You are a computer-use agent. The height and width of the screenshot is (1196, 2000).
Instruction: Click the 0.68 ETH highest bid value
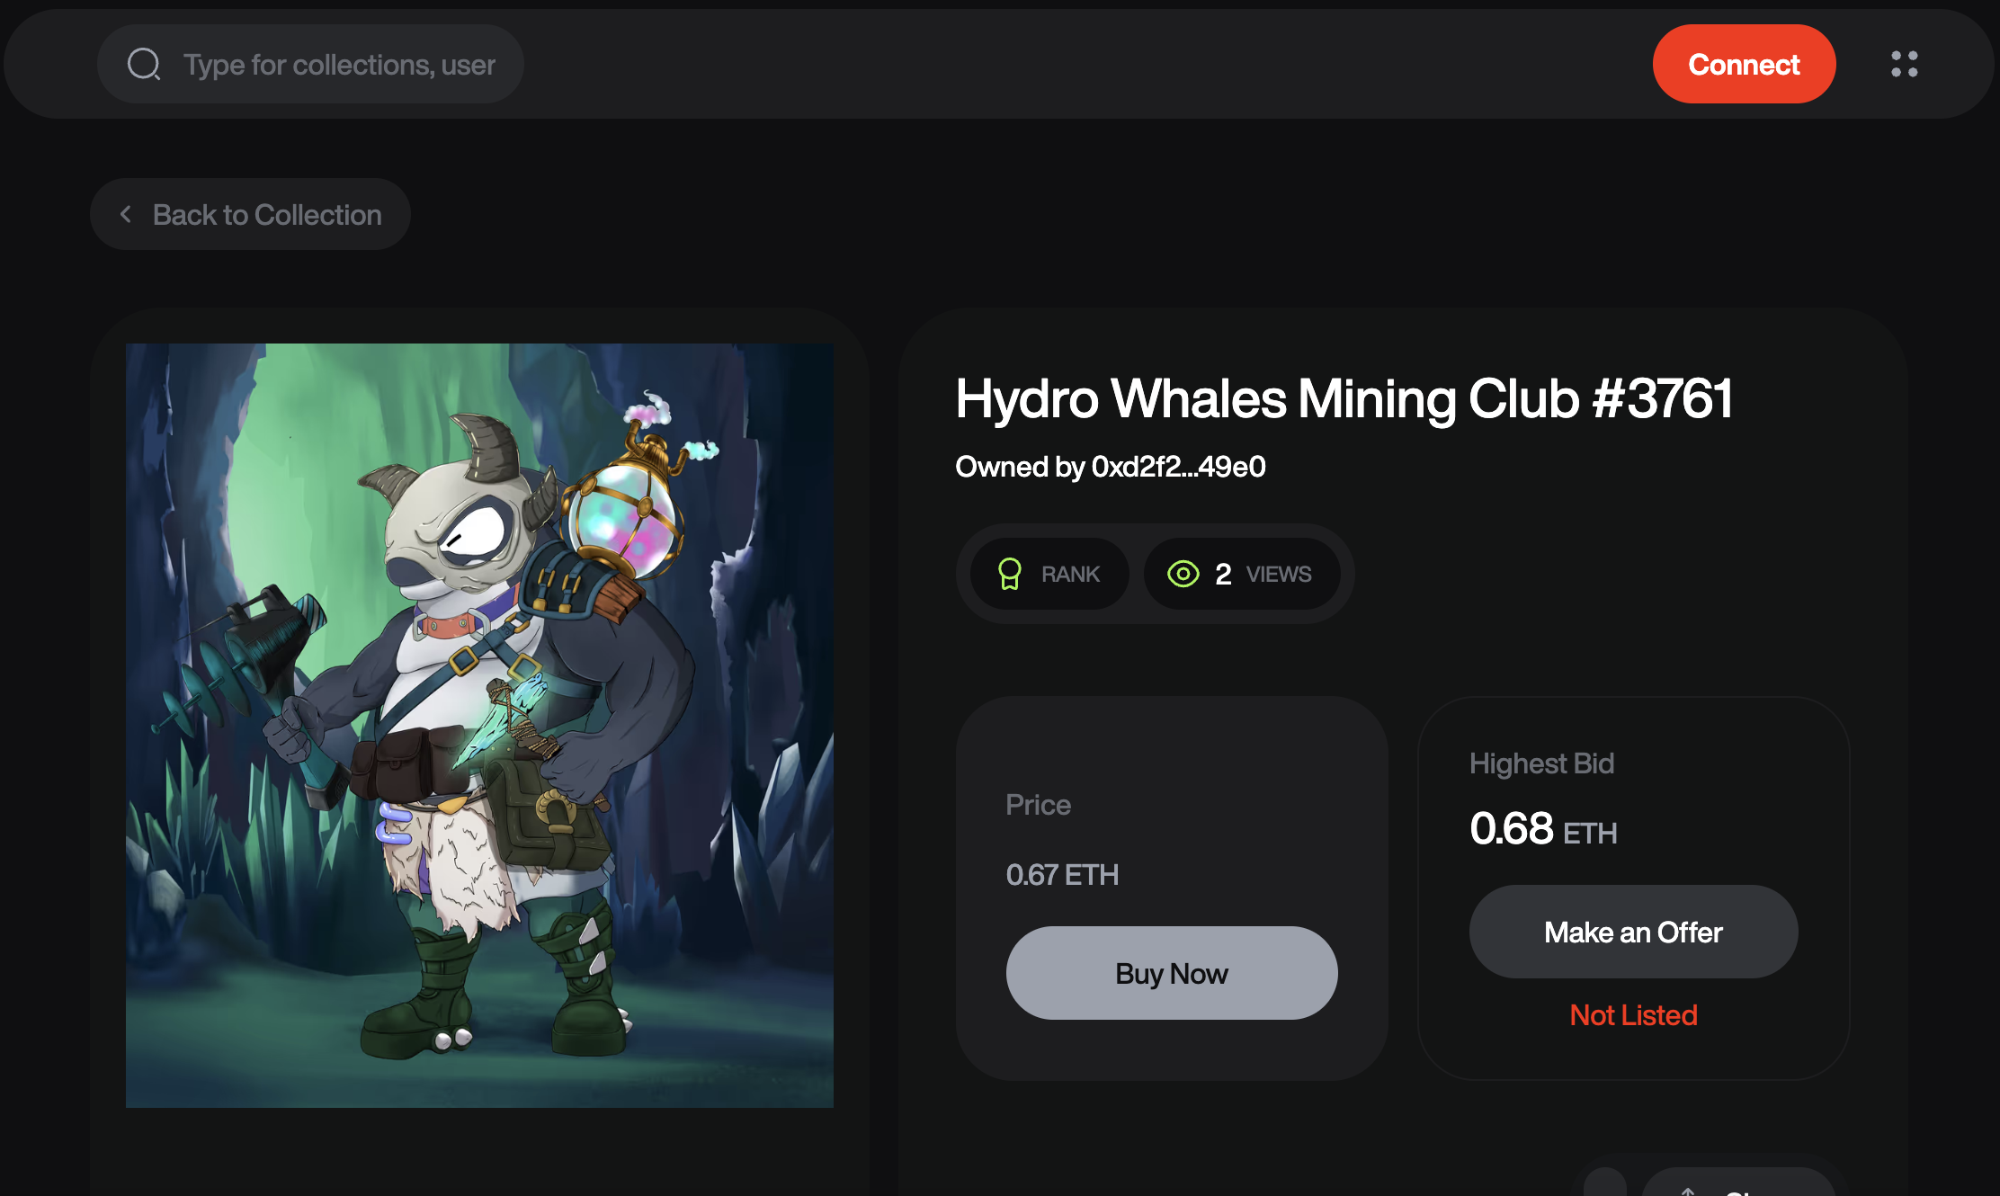click(x=1543, y=828)
